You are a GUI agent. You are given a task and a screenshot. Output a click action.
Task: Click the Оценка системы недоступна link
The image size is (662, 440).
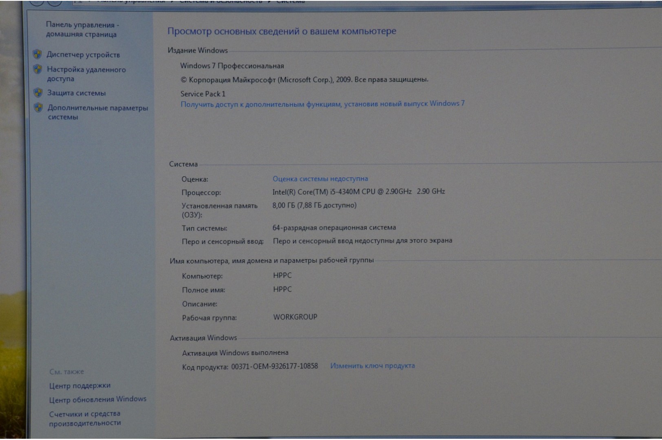click(x=320, y=178)
